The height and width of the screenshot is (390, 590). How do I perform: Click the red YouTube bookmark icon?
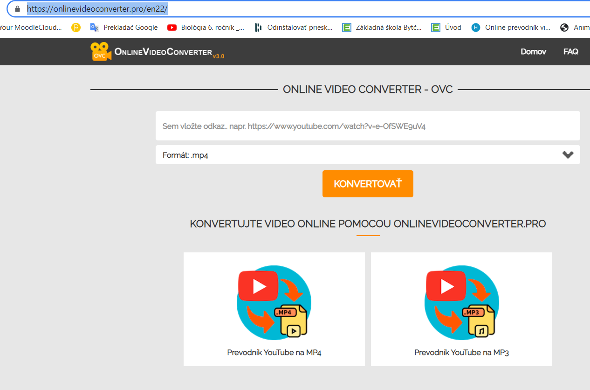click(172, 28)
